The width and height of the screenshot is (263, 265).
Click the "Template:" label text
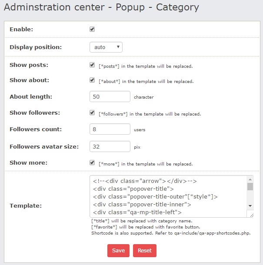[26, 205]
